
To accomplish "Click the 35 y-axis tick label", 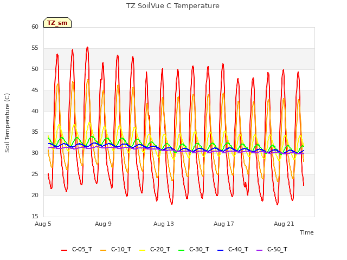I will [x=35, y=132].
